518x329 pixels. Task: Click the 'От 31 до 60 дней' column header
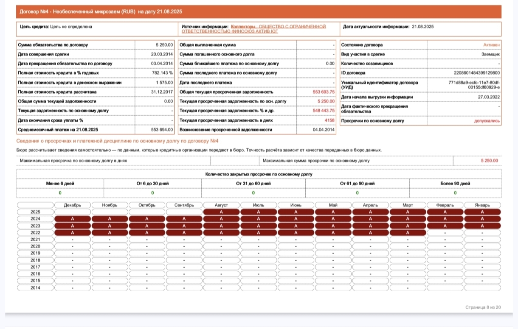coord(253,184)
